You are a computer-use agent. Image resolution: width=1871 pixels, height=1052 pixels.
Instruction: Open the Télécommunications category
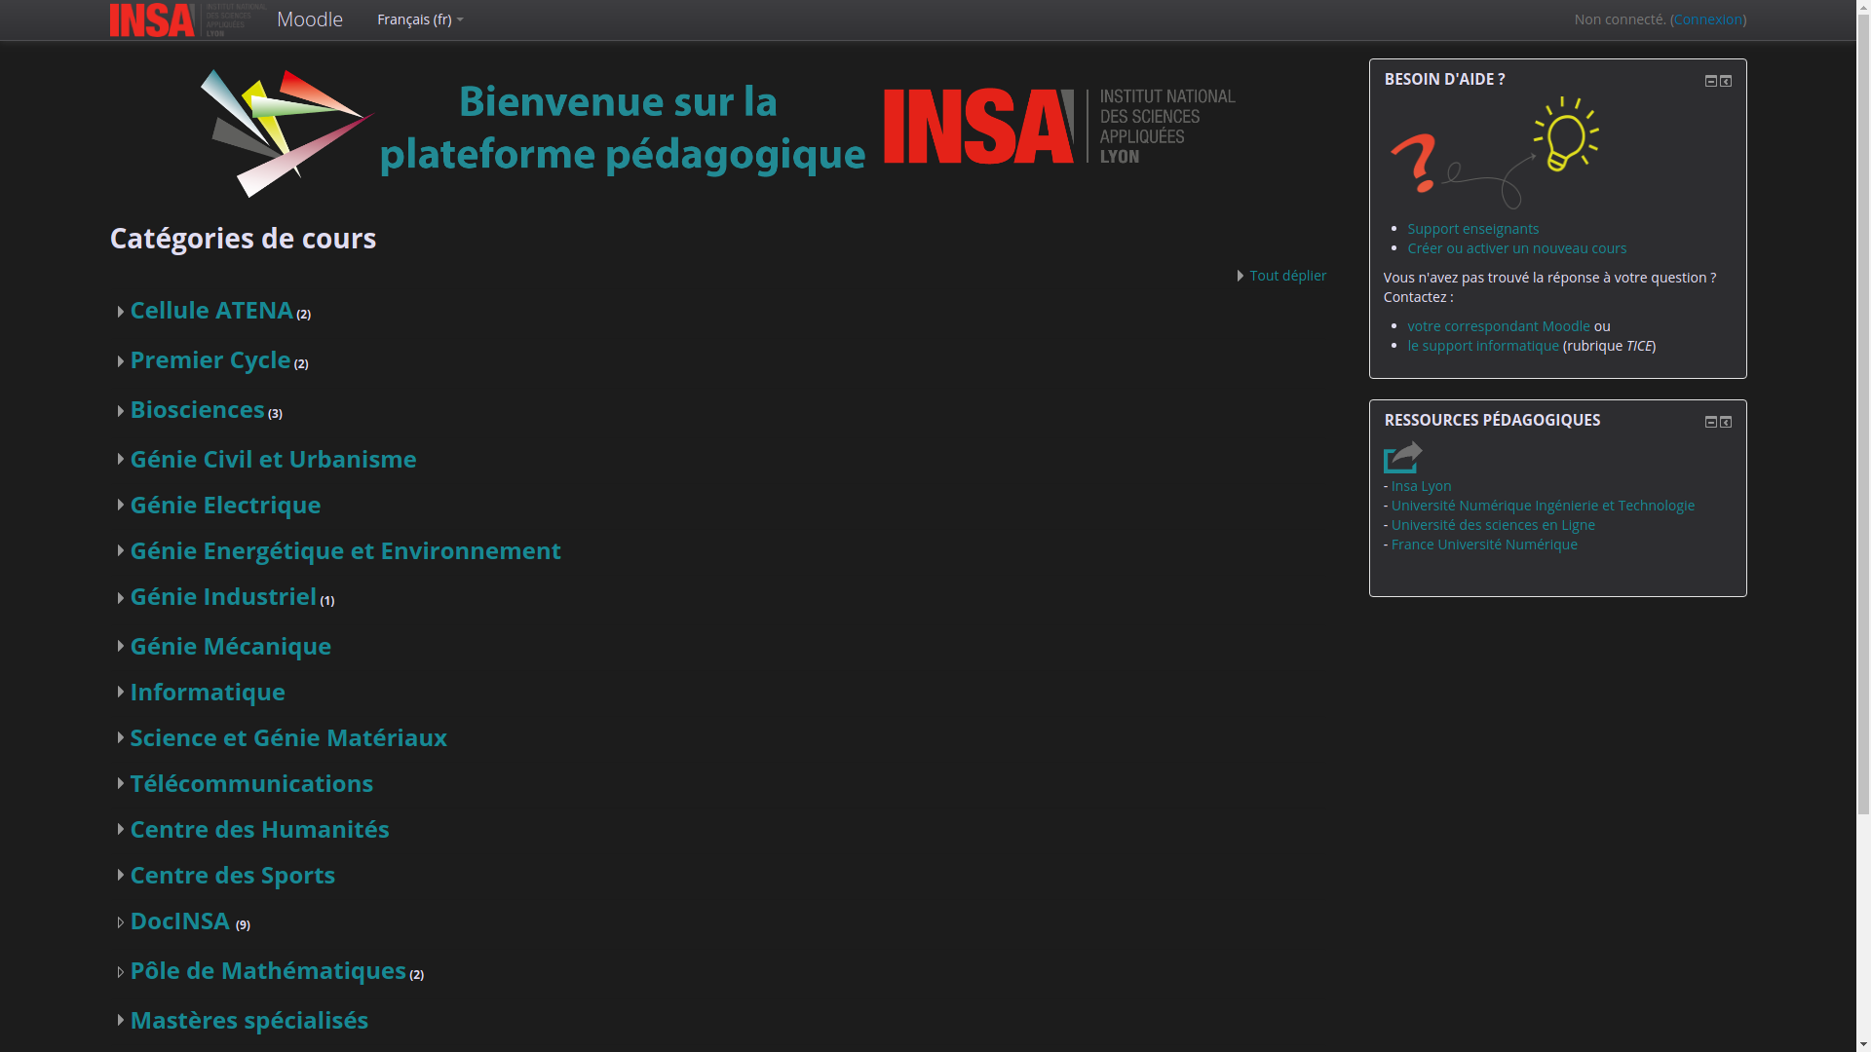click(250, 783)
